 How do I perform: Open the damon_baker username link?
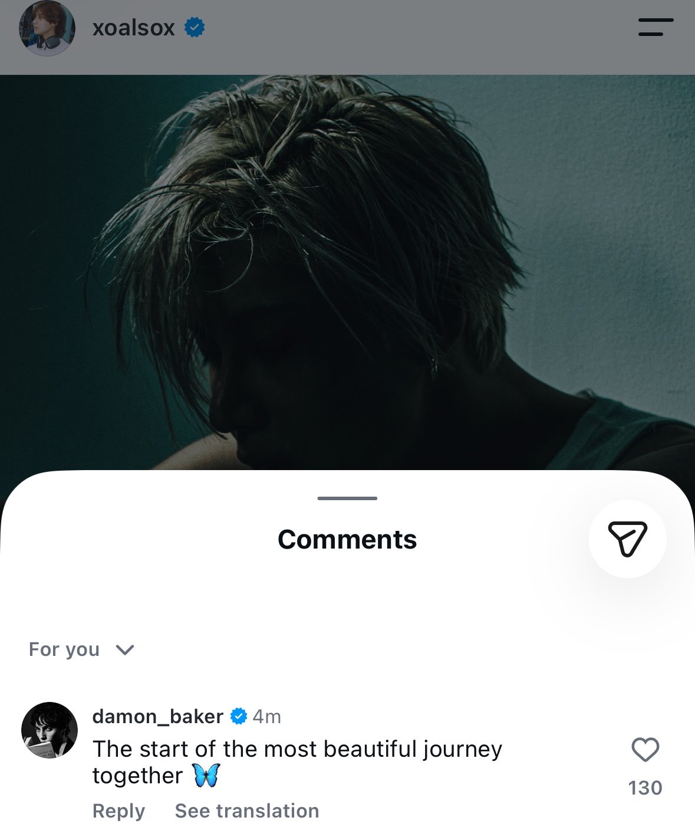point(158,717)
